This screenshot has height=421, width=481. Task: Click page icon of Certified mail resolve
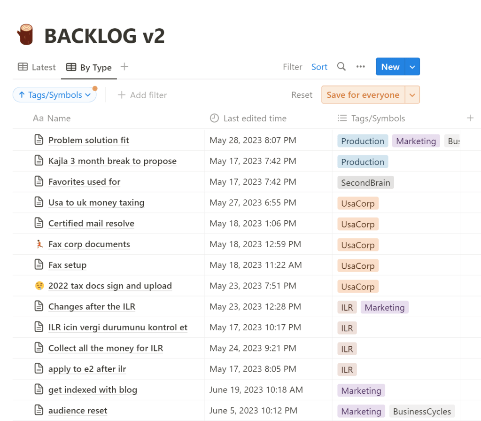39,223
